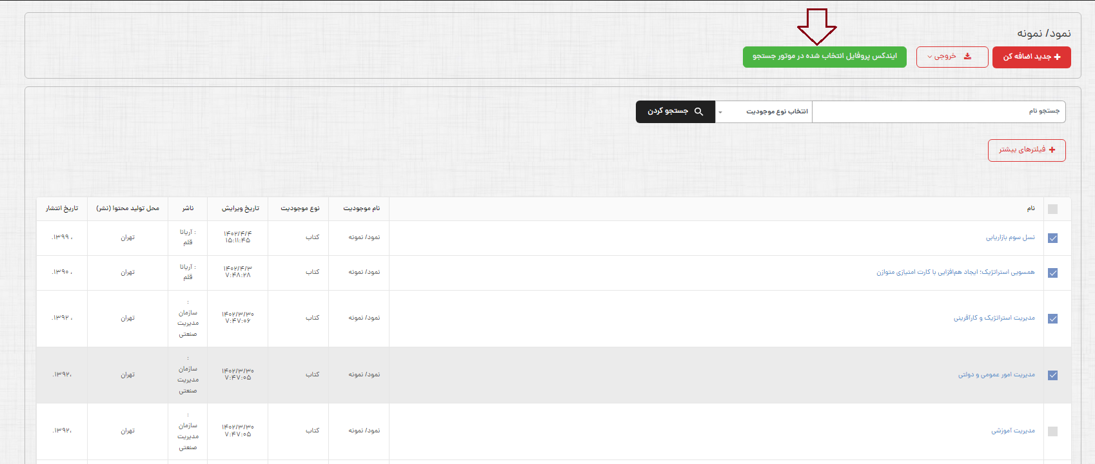Click the download icon on 'خروجی' button
The width and height of the screenshot is (1095, 464).
tap(967, 57)
